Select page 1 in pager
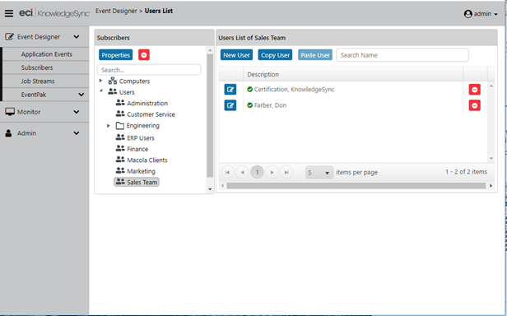This screenshot has width=507, height=316. 257,172
